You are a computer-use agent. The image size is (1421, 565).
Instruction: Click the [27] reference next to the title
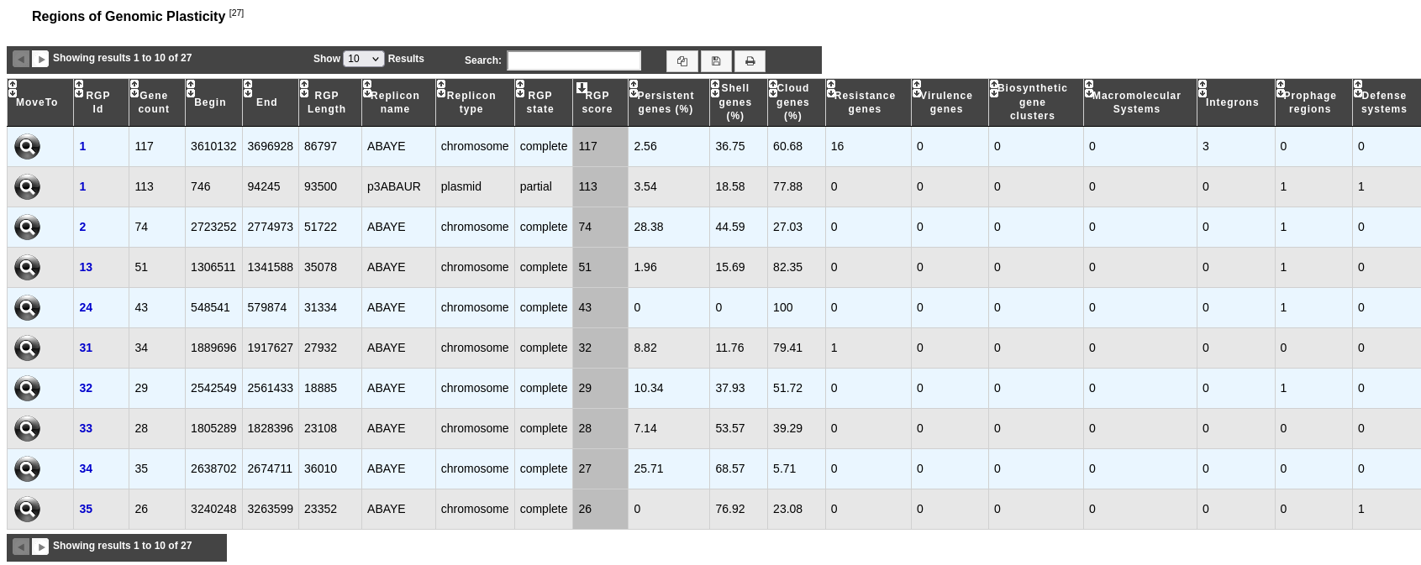[236, 13]
